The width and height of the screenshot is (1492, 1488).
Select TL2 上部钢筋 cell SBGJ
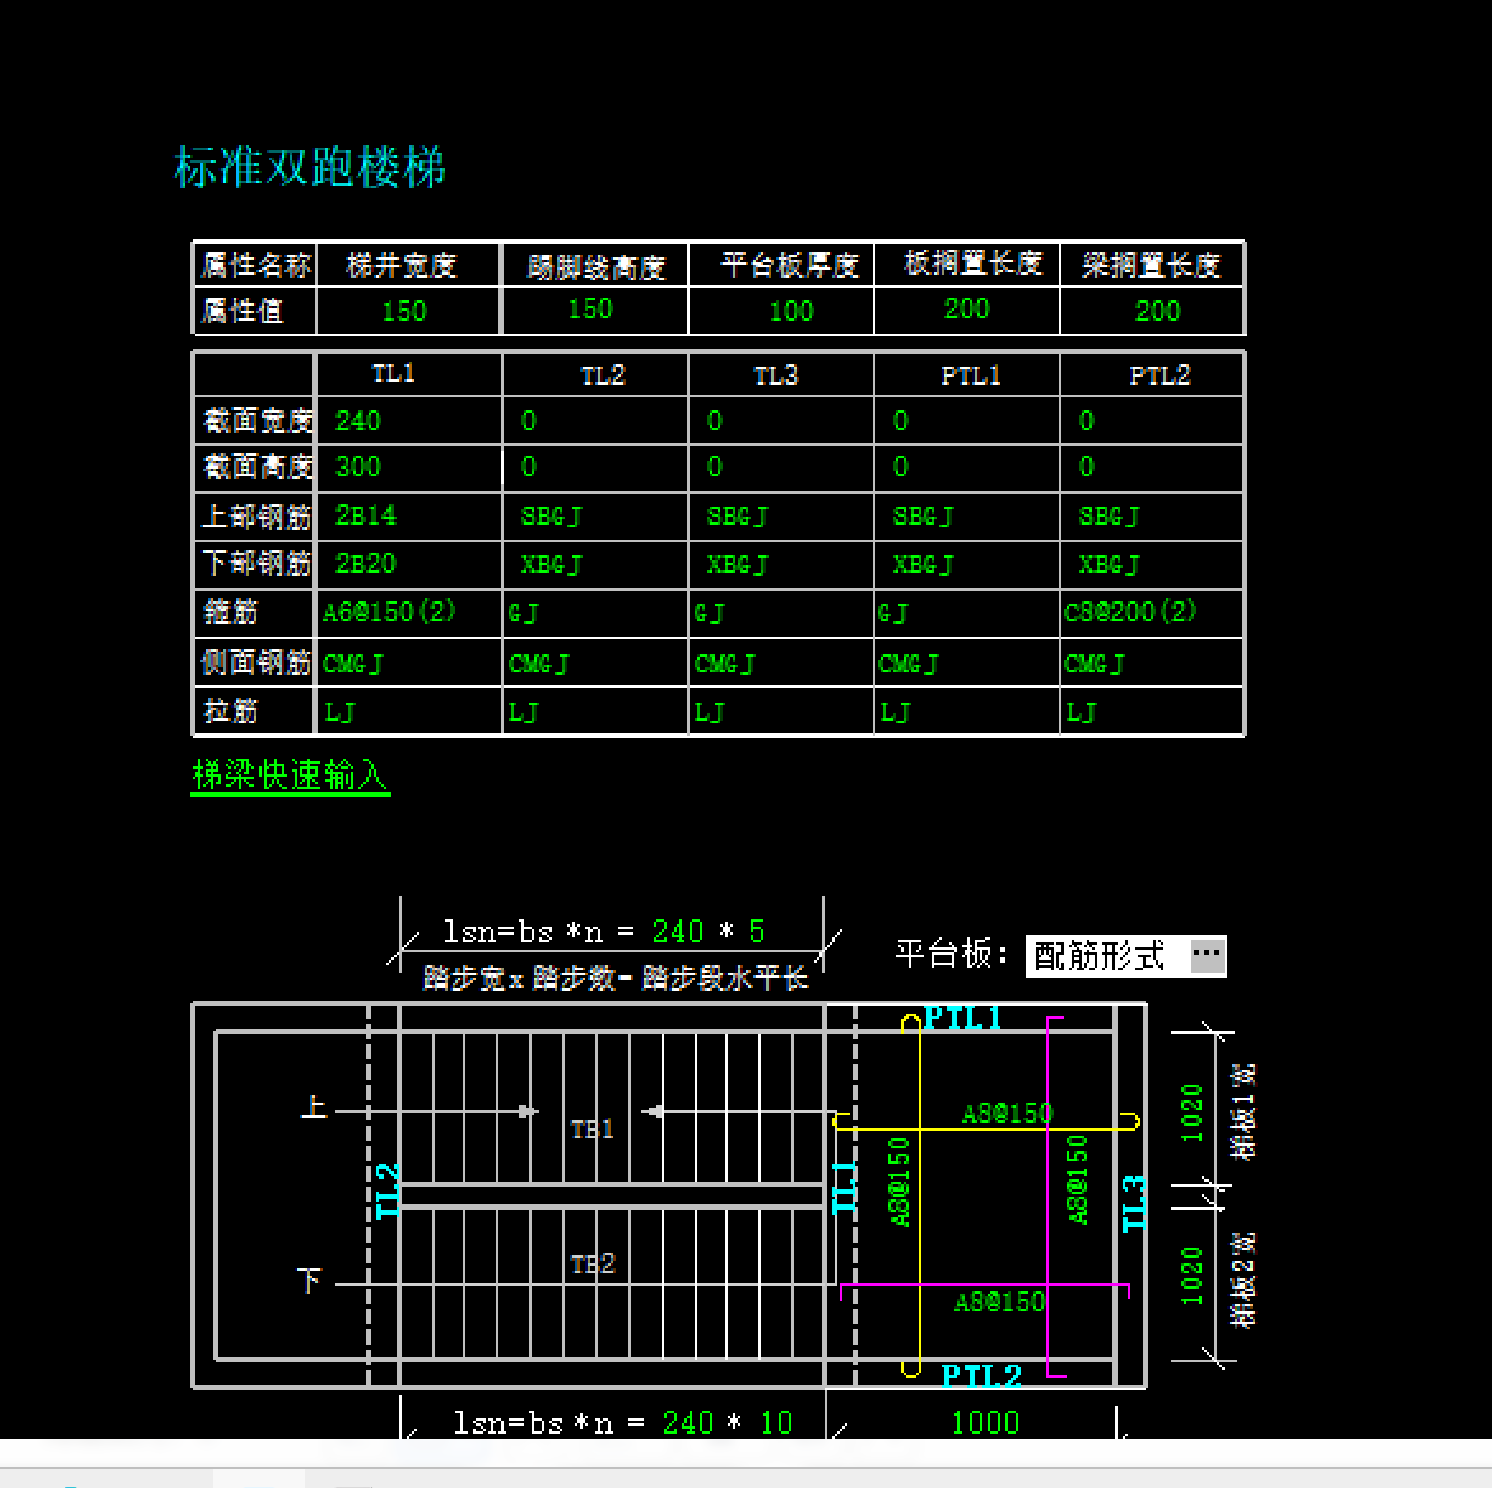(x=551, y=515)
